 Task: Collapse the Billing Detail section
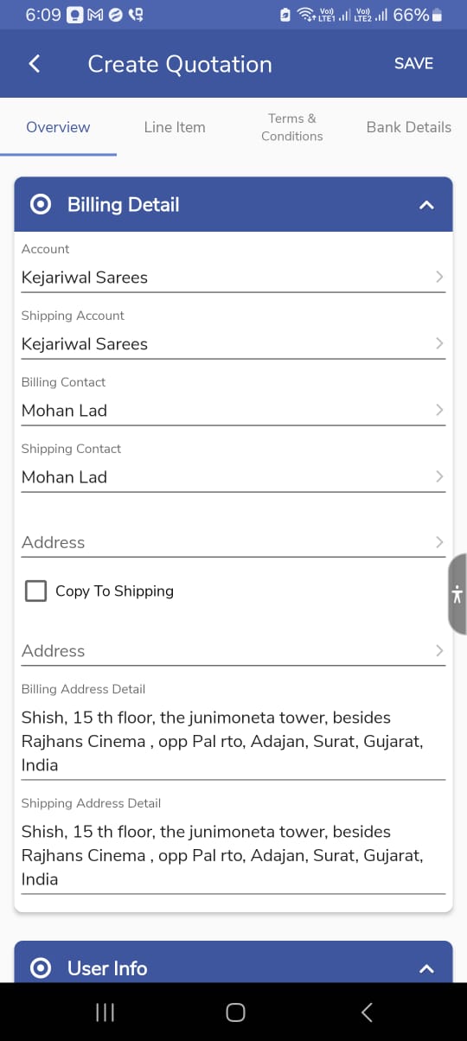pos(425,205)
